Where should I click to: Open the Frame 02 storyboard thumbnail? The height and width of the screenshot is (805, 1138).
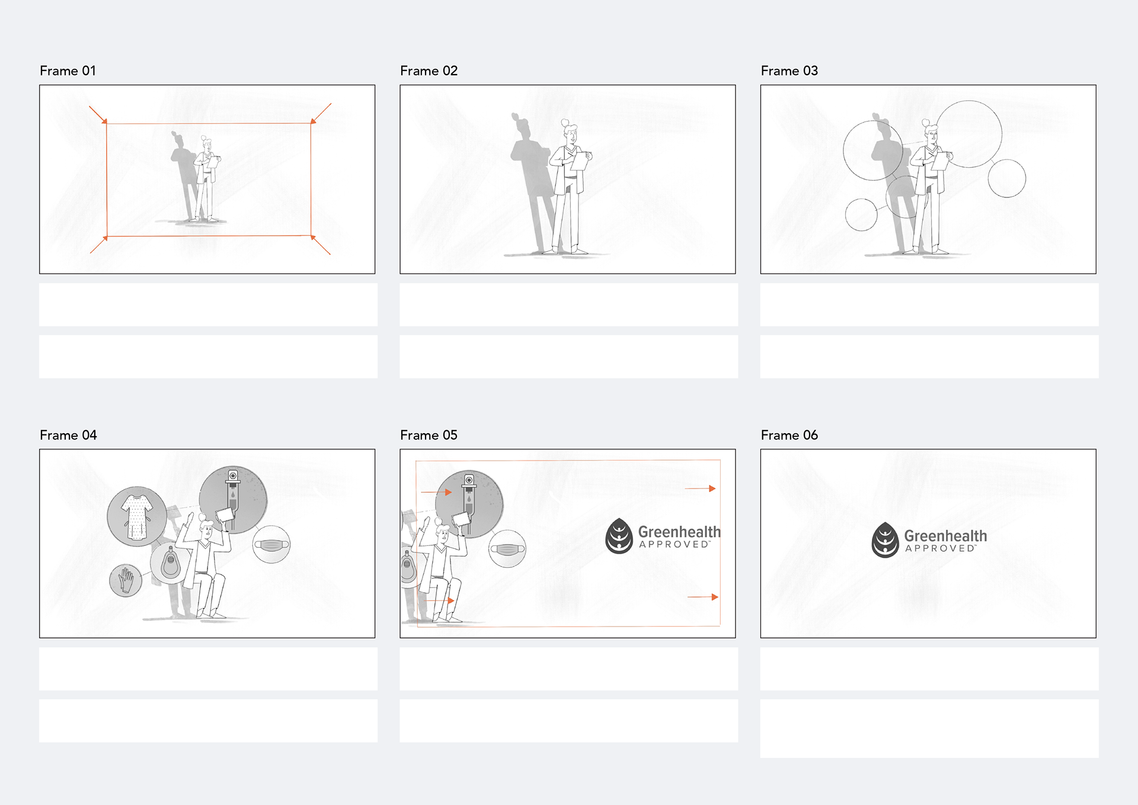point(567,179)
